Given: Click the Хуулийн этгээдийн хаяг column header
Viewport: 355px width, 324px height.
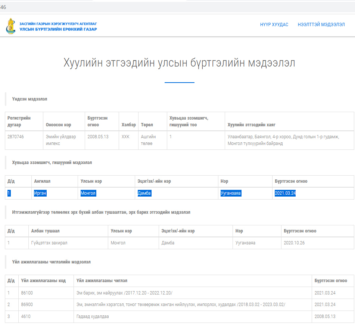Looking at the screenshot, I should point(251,124).
